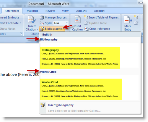The width and height of the screenshot is (148, 122).
Task: Click the Cross-reference icon
Action: point(86,29)
